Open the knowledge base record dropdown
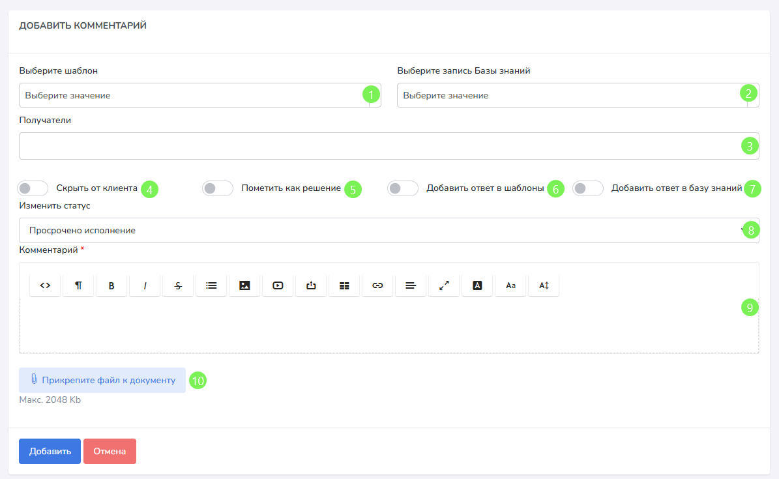779x479 pixels. point(567,95)
